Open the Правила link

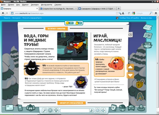7,18
